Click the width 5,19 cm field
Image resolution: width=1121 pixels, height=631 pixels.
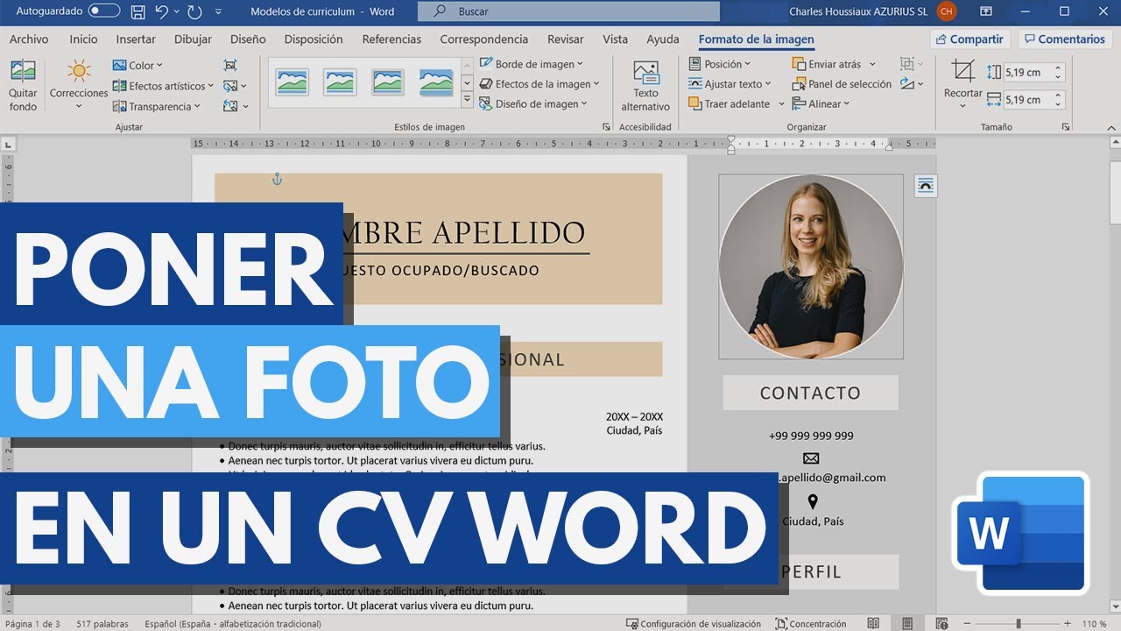(x=1026, y=99)
